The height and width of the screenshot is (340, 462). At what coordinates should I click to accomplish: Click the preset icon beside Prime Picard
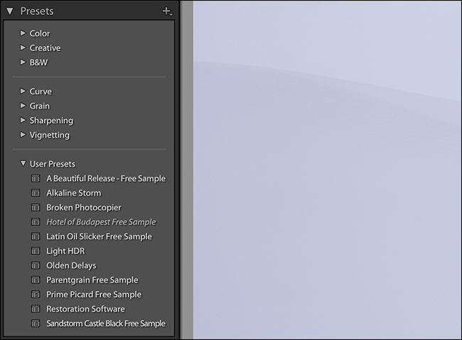click(36, 295)
